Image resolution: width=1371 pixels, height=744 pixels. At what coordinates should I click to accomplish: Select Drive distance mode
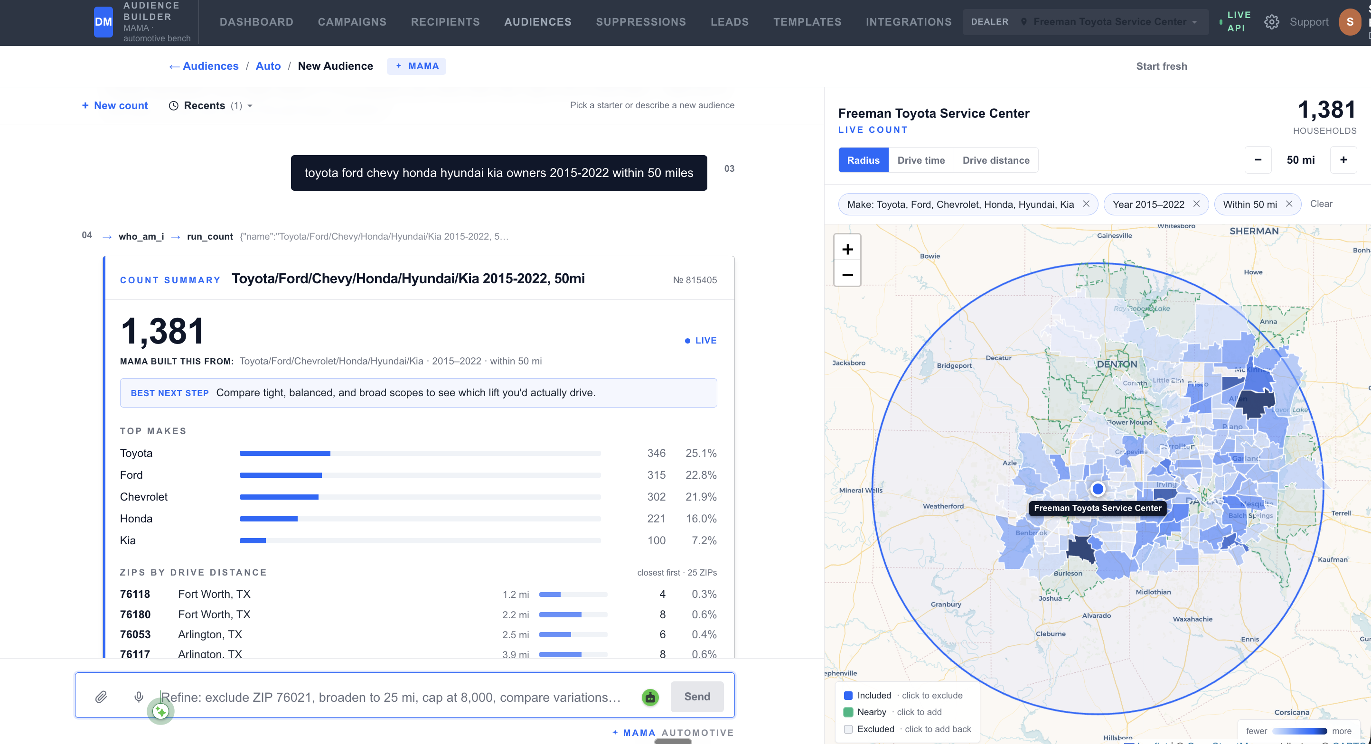pyautogui.click(x=996, y=160)
